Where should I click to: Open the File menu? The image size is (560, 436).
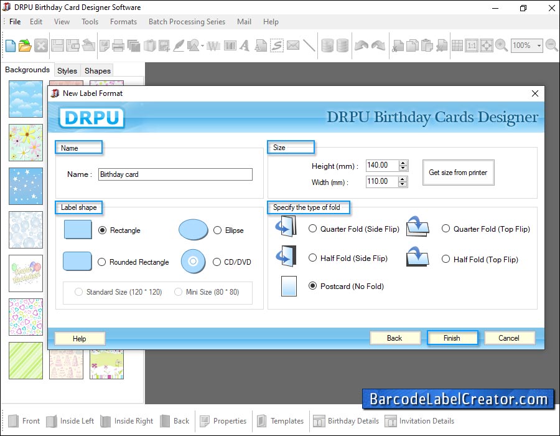tap(15, 22)
